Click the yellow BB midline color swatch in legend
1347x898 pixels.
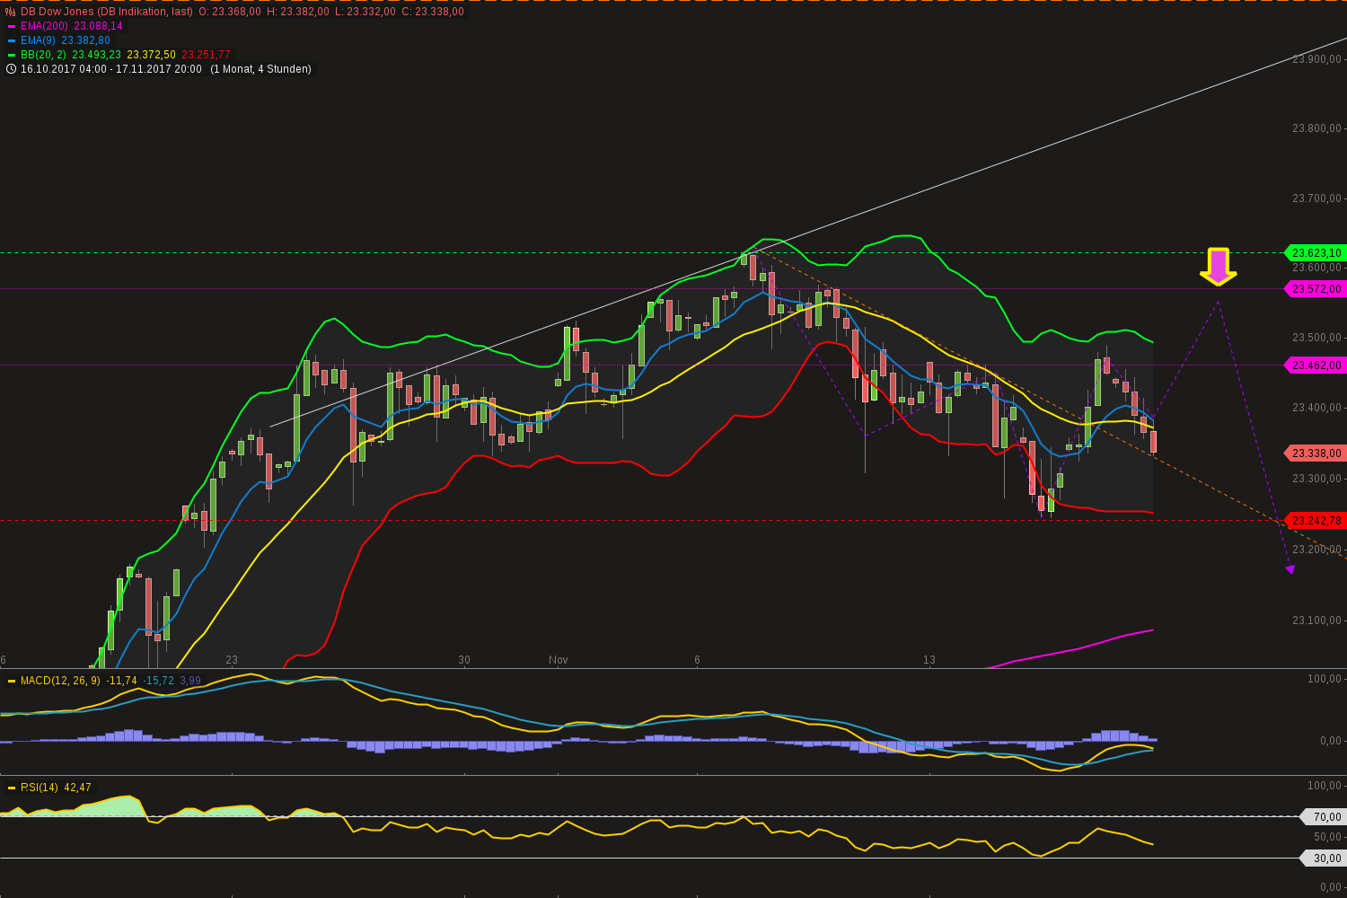pyautogui.click(x=153, y=56)
